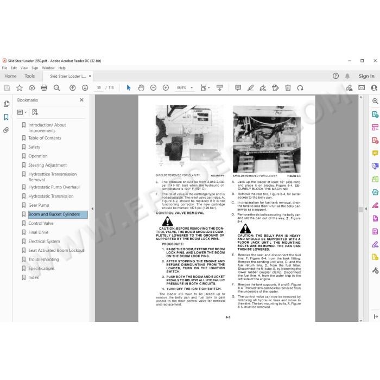Screen dimensions: 380x380
Task: Open the File menu
Action: pyautogui.click(x=4, y=68)
